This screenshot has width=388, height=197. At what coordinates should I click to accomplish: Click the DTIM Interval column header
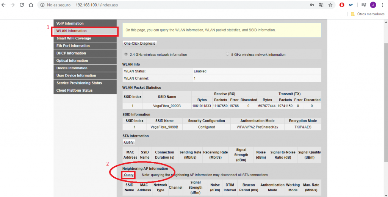click(x=230, y=188)
